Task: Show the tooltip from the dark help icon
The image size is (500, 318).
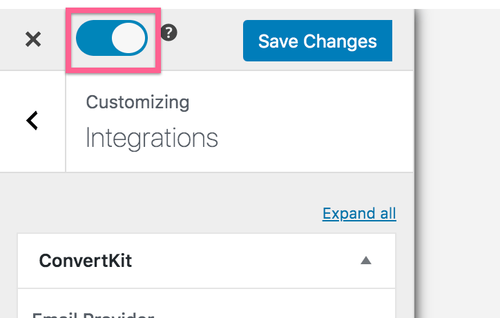Action: (169, 32)
